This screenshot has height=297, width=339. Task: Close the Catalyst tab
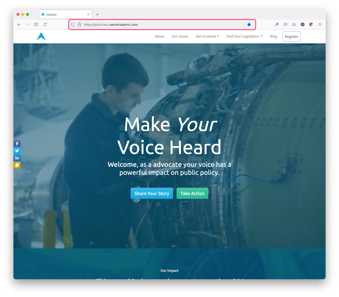click(x=88, y=15)
